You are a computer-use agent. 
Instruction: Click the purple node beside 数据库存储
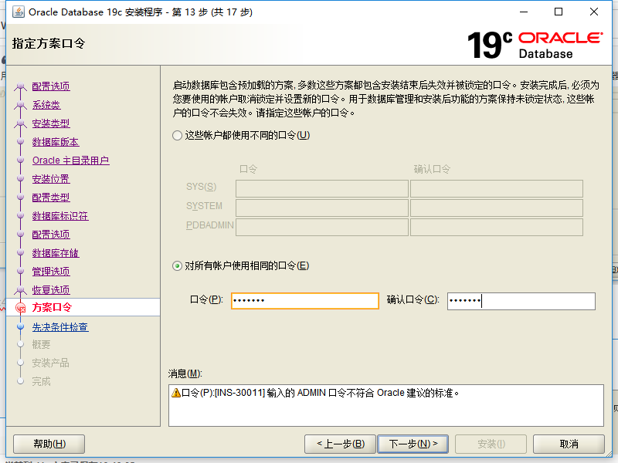tap(21, 253)
